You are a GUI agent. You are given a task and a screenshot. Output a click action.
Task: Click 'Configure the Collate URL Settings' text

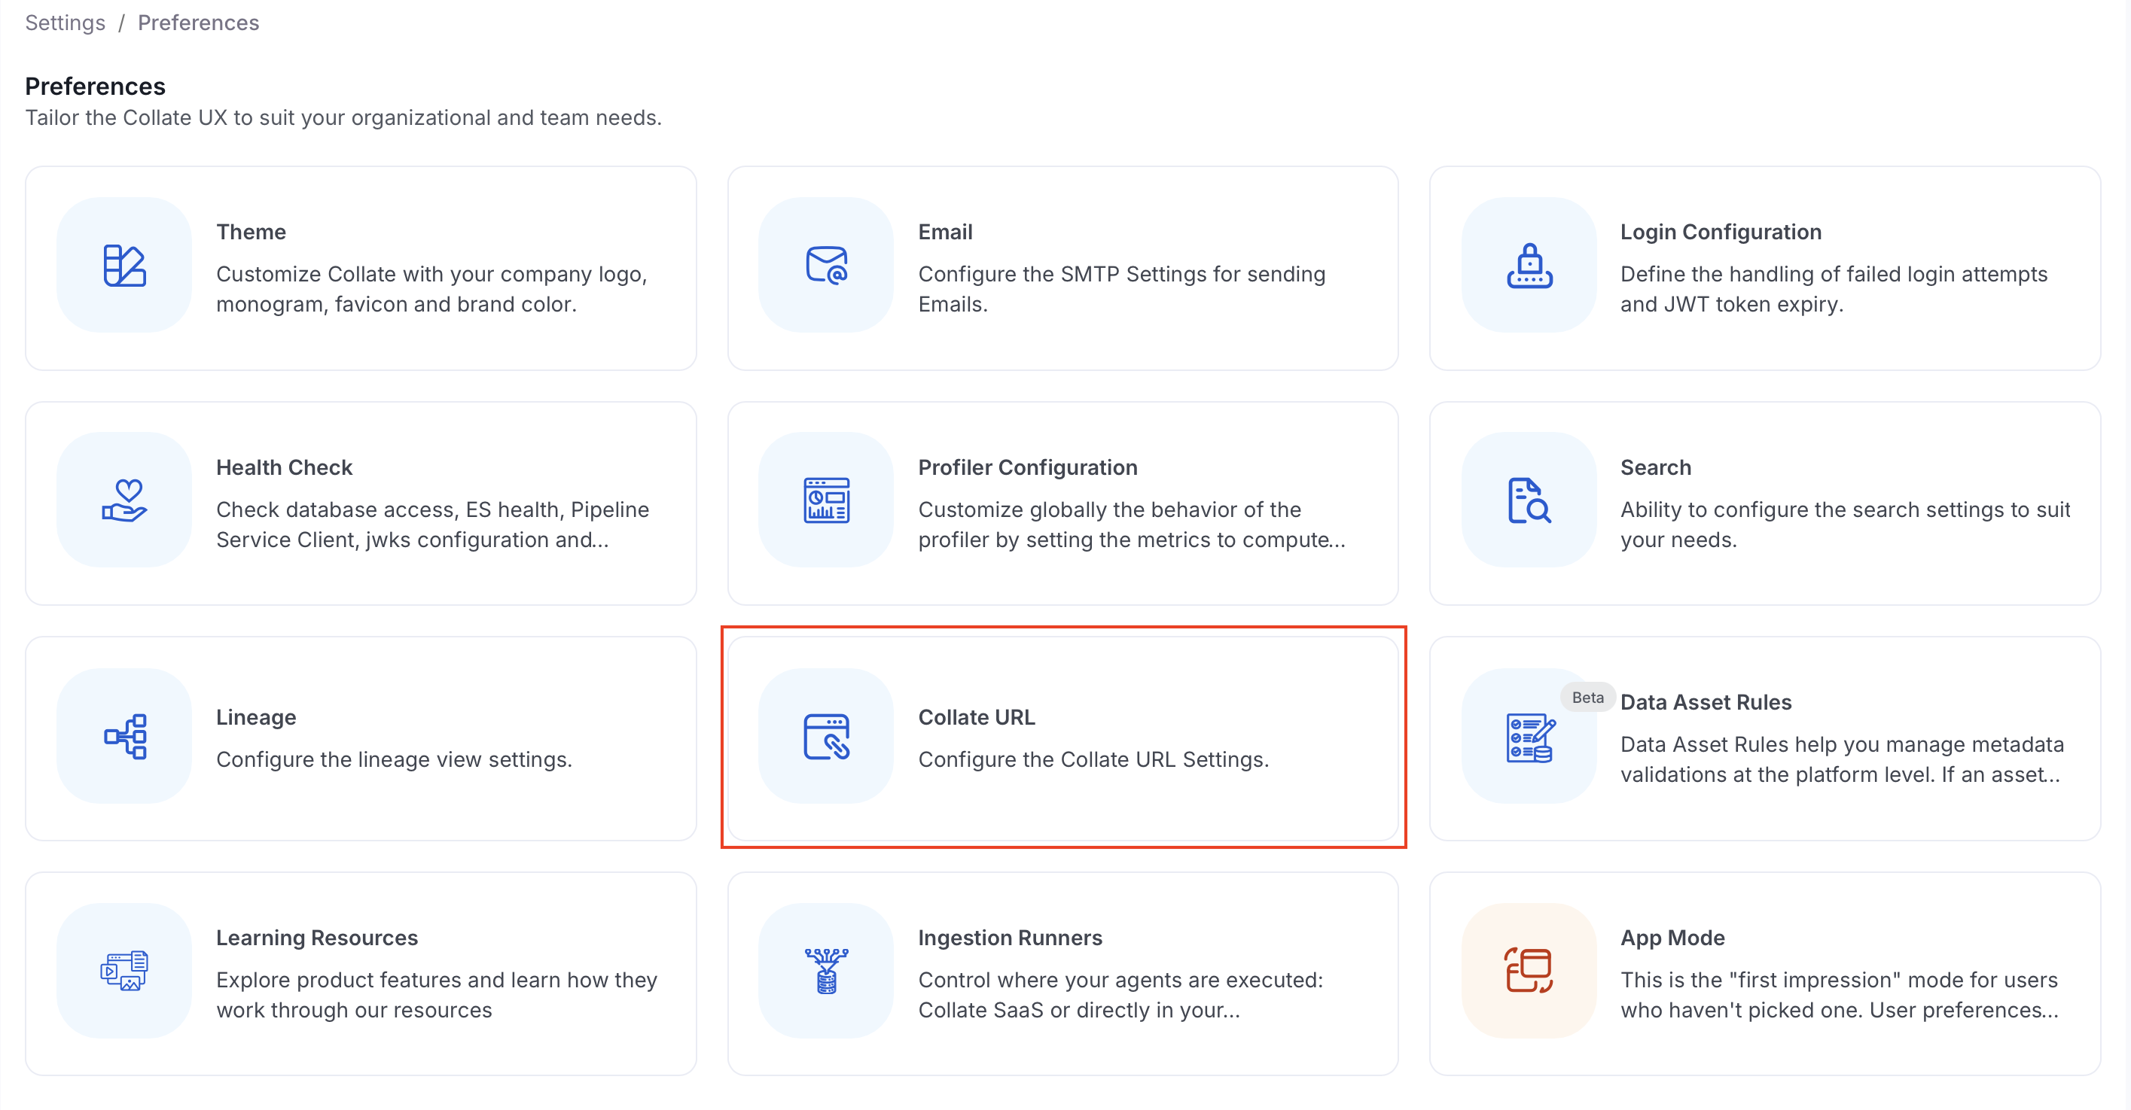(x=1093, y=759)
